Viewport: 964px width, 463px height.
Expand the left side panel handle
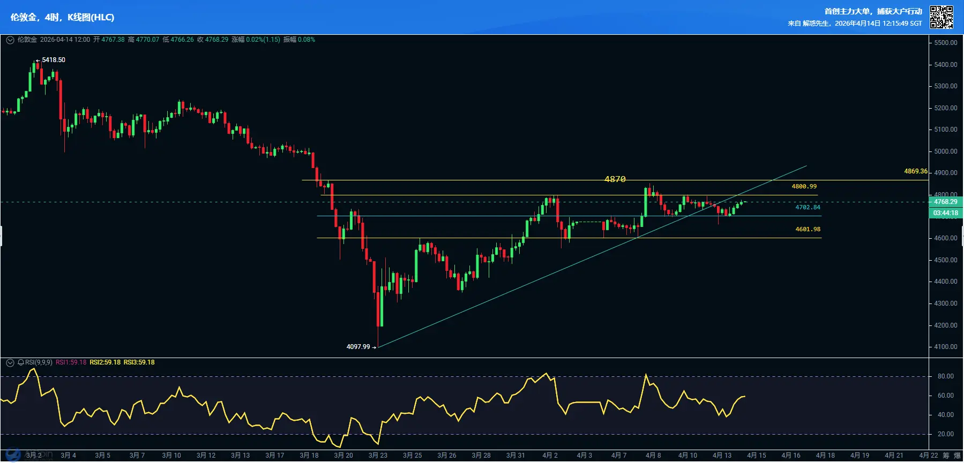[1, 236]
